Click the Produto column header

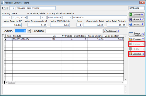click(x=32, y=36)
